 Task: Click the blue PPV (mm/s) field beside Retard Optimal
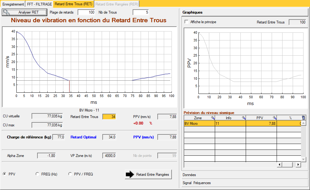[167, 137]
